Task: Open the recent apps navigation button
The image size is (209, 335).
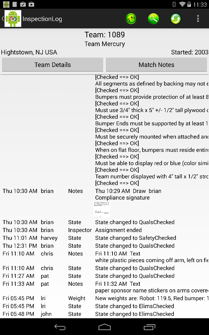Action: click(x=149, y=327)
